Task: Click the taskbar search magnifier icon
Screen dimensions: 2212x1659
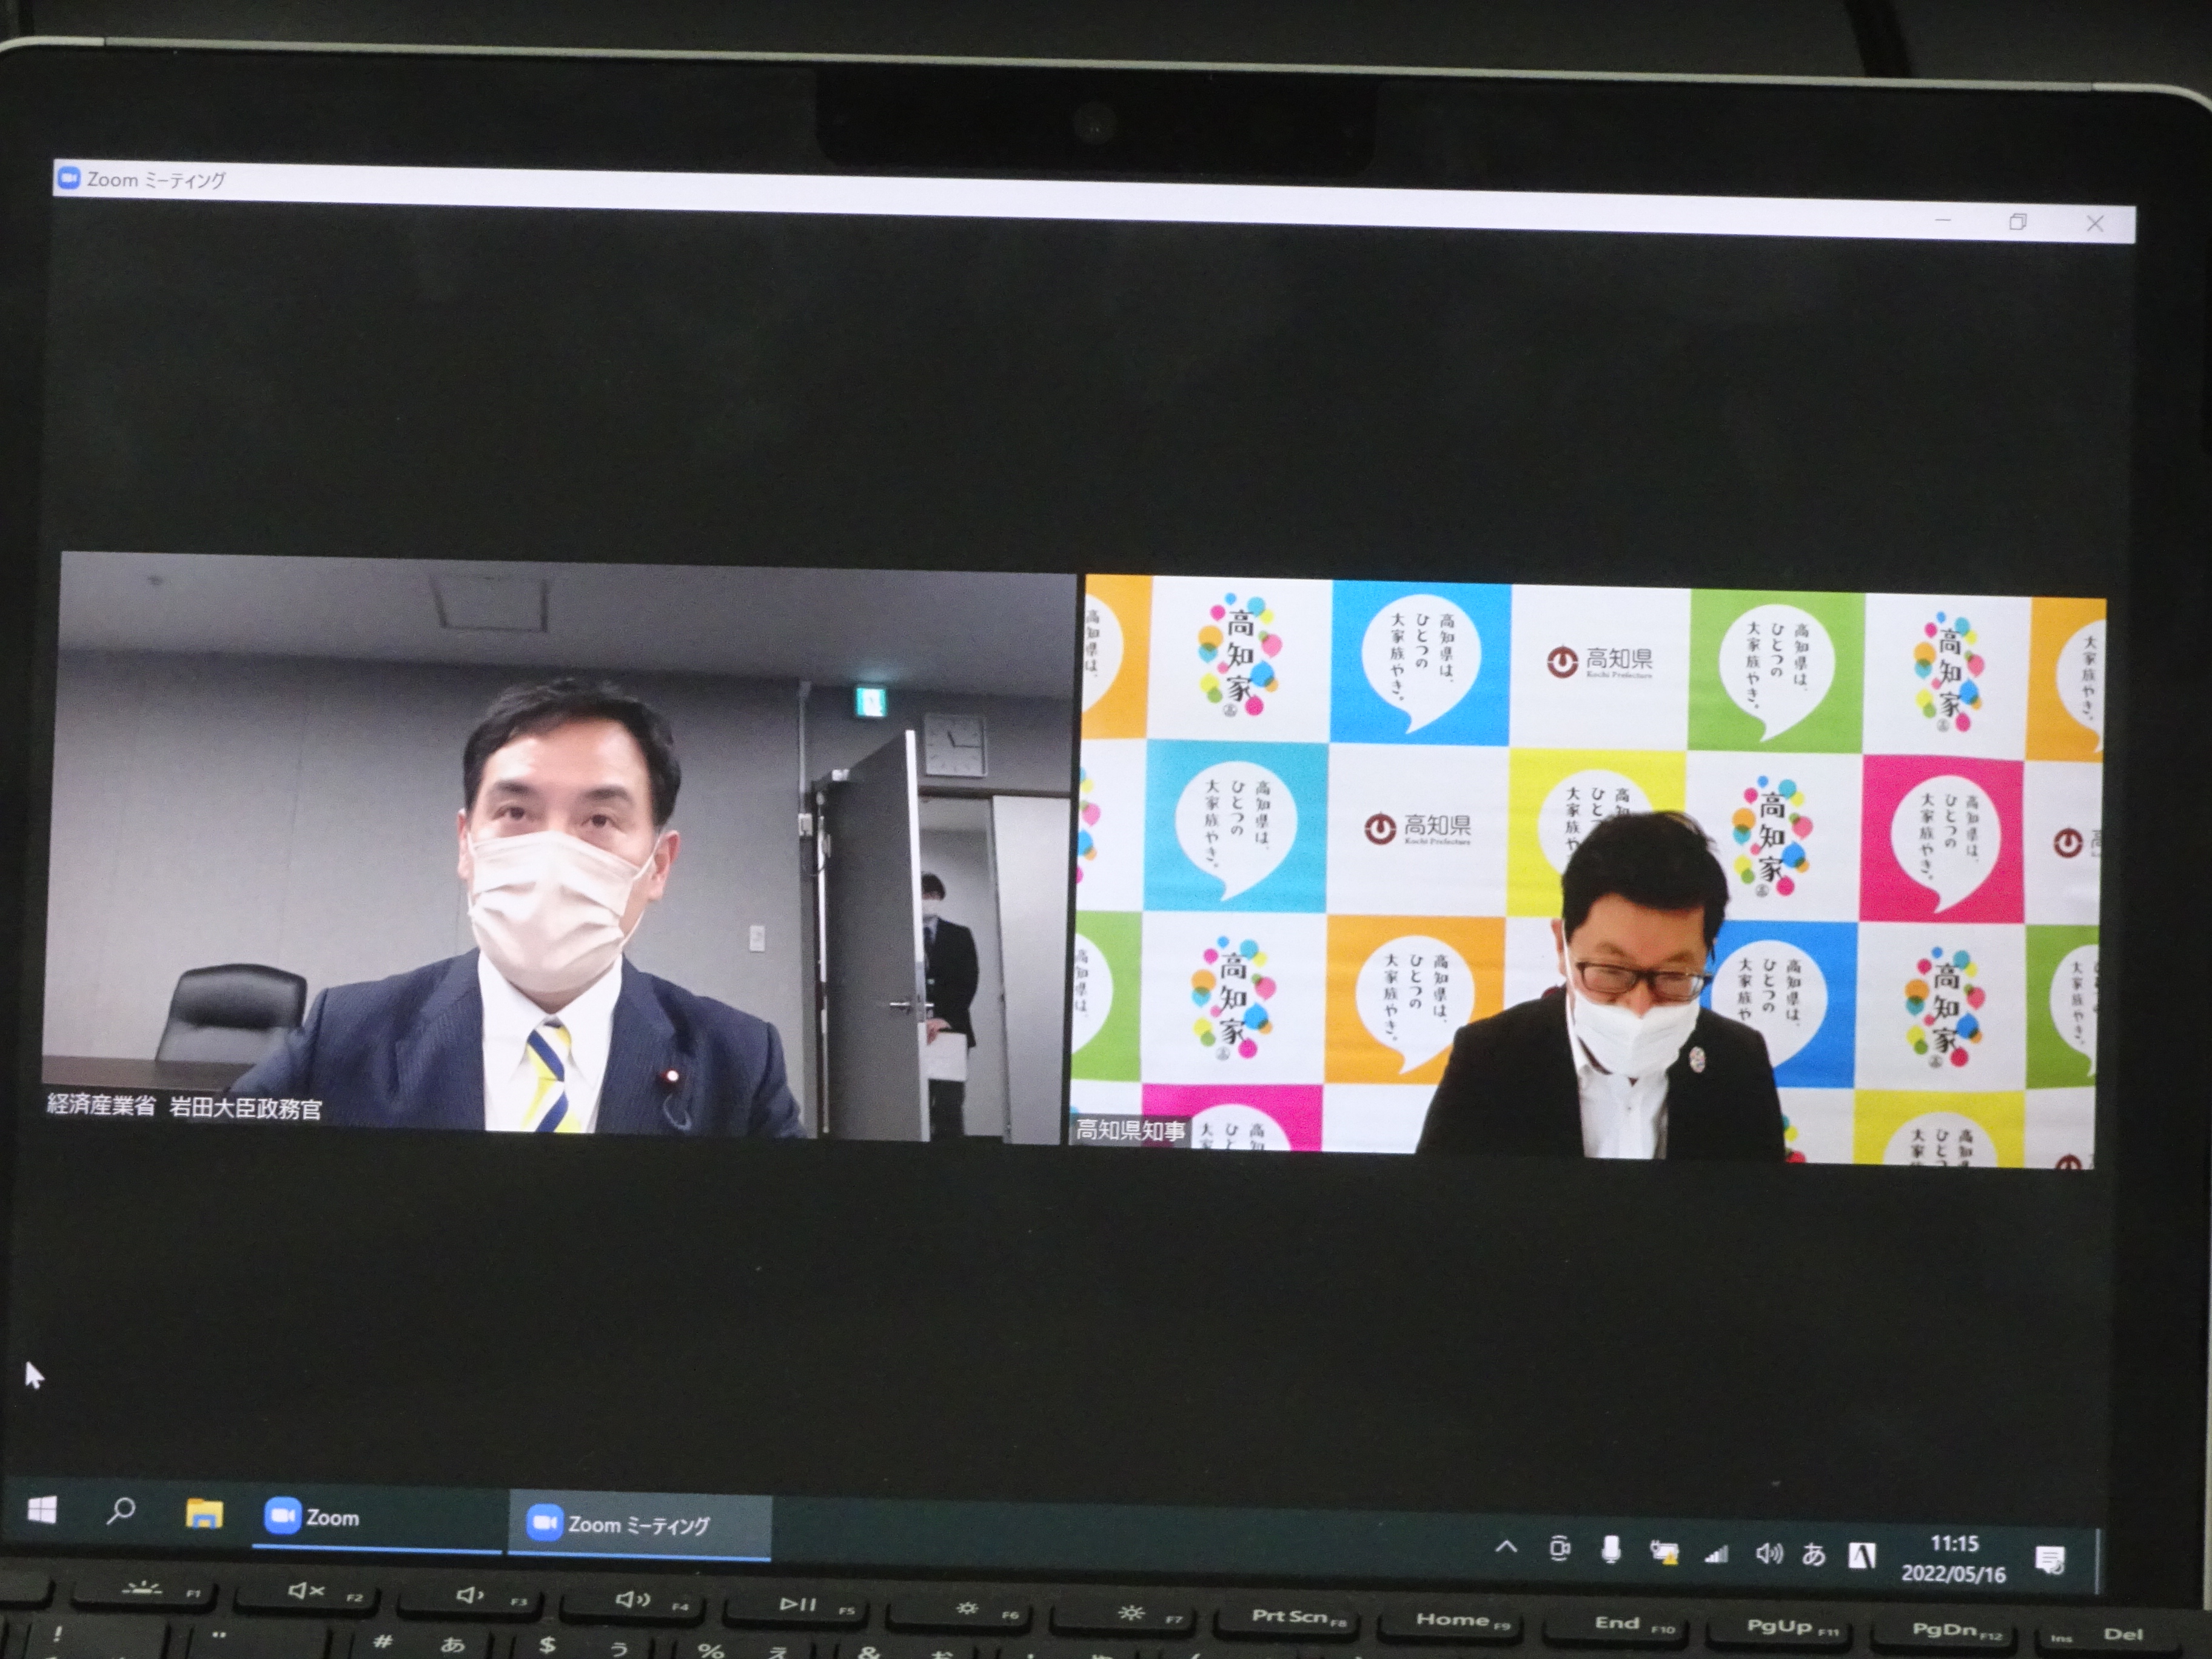Action: (x=120, y=1510)
